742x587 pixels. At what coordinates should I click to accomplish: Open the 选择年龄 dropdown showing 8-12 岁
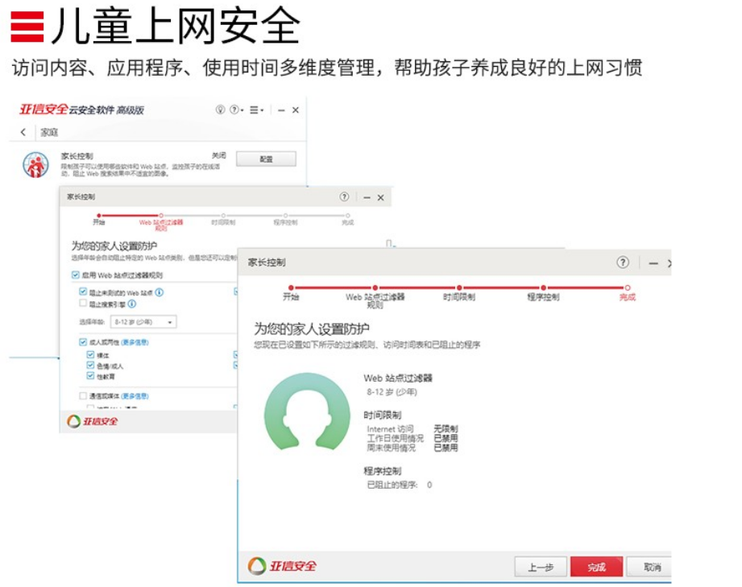point(143,322)
